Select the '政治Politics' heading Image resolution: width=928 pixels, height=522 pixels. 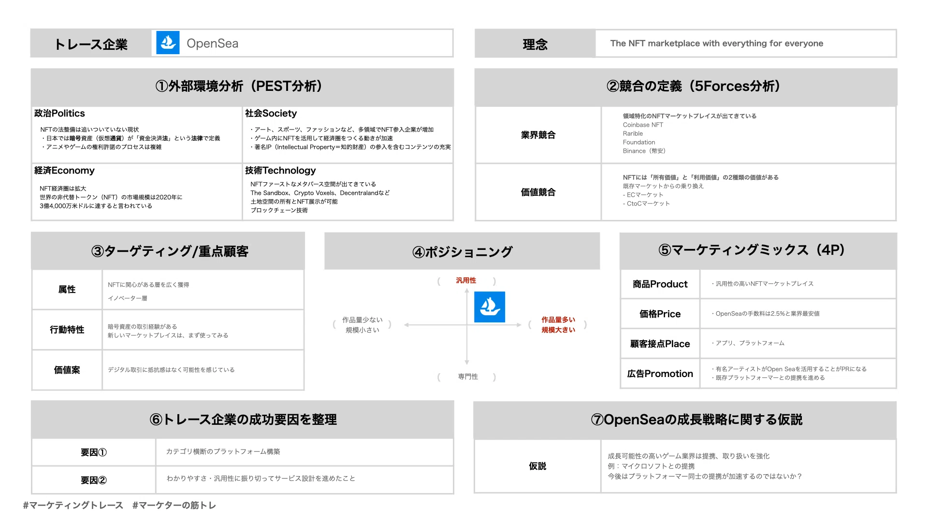59,113
